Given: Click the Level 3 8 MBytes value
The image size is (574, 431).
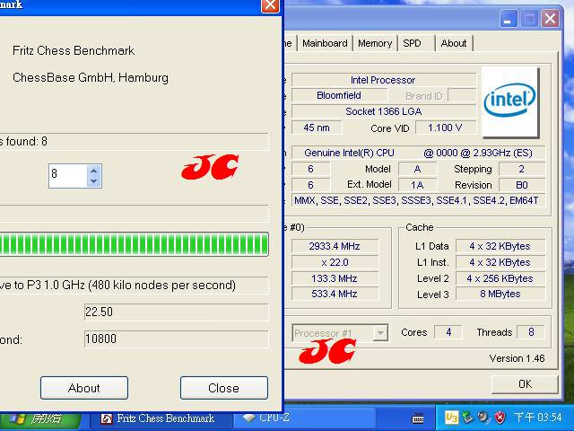Looking at the screenshot, I should point(500,294).
